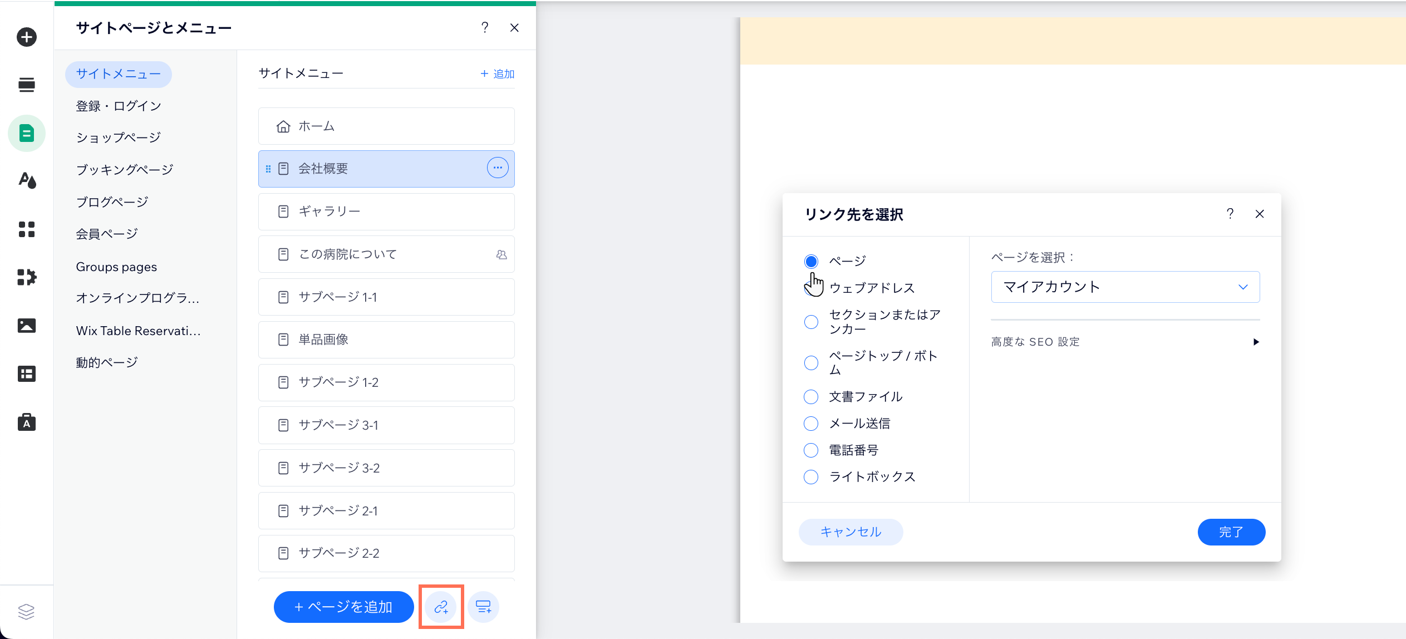Image resolution: width=1406 pixels, height=639 pixels.
Task: Select the メール送信 radio option
Action: point(811,424)
